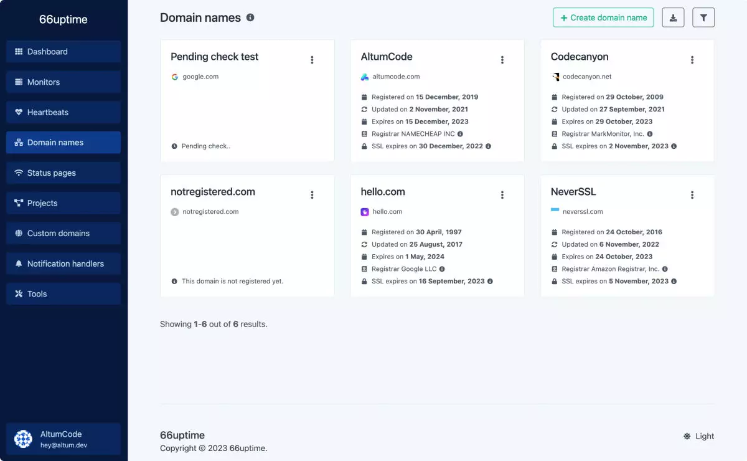Image resolution: width=747 pixels, height=461 pixels.
Task: Open AltumCode account menu in sidebar
Action: [x=63, y=439]
